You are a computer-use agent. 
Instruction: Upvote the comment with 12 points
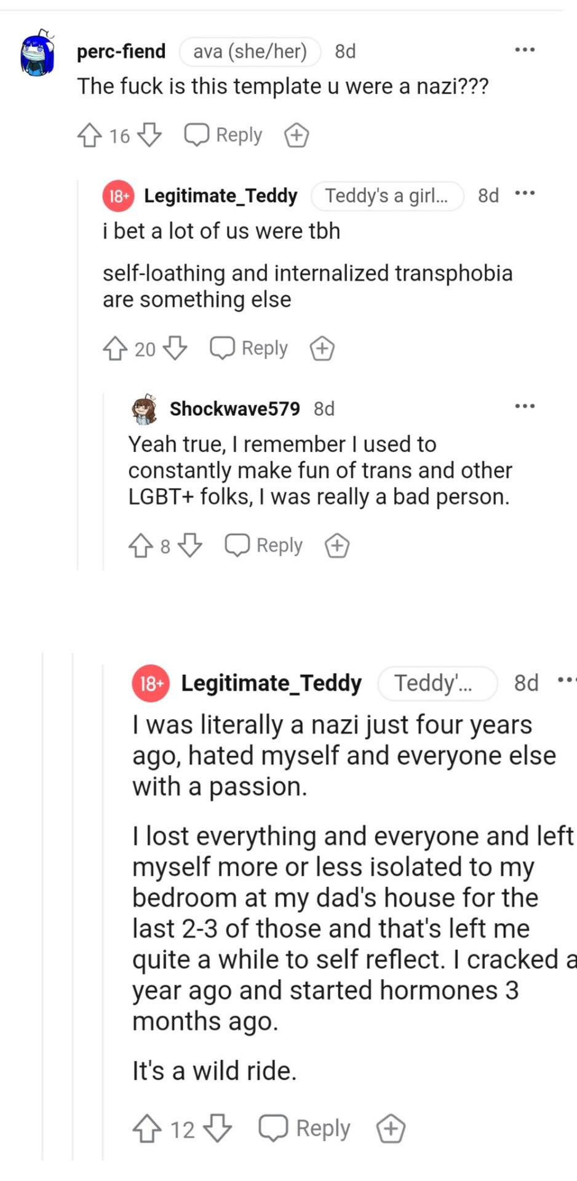(147, 1129)
